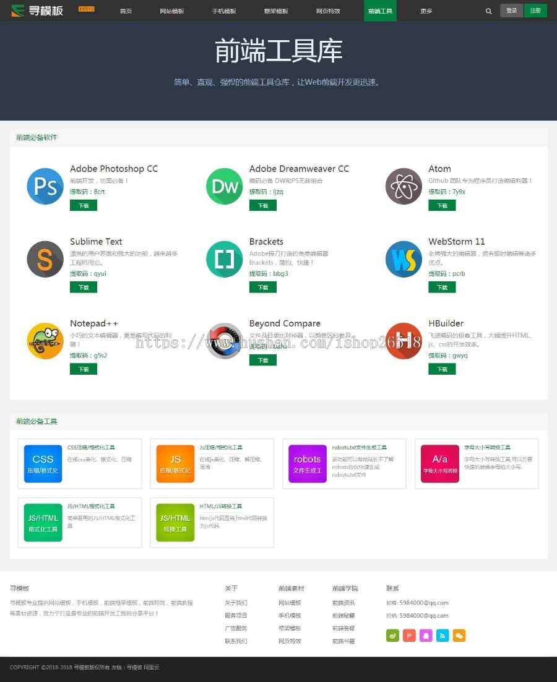
Task: Click the Adobe Photoshop CC Ps icon
Action: click(45, 186)
